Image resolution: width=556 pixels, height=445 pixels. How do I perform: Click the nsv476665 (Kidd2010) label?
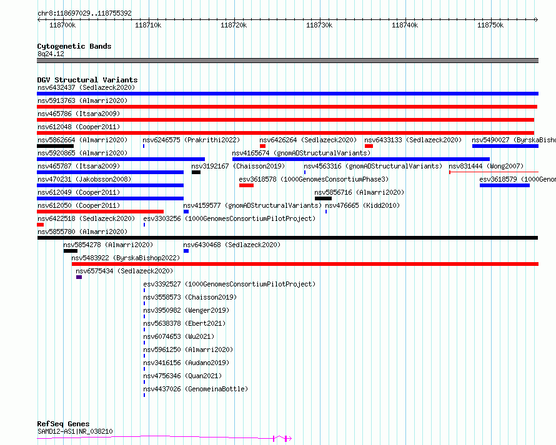coord(362,205)
